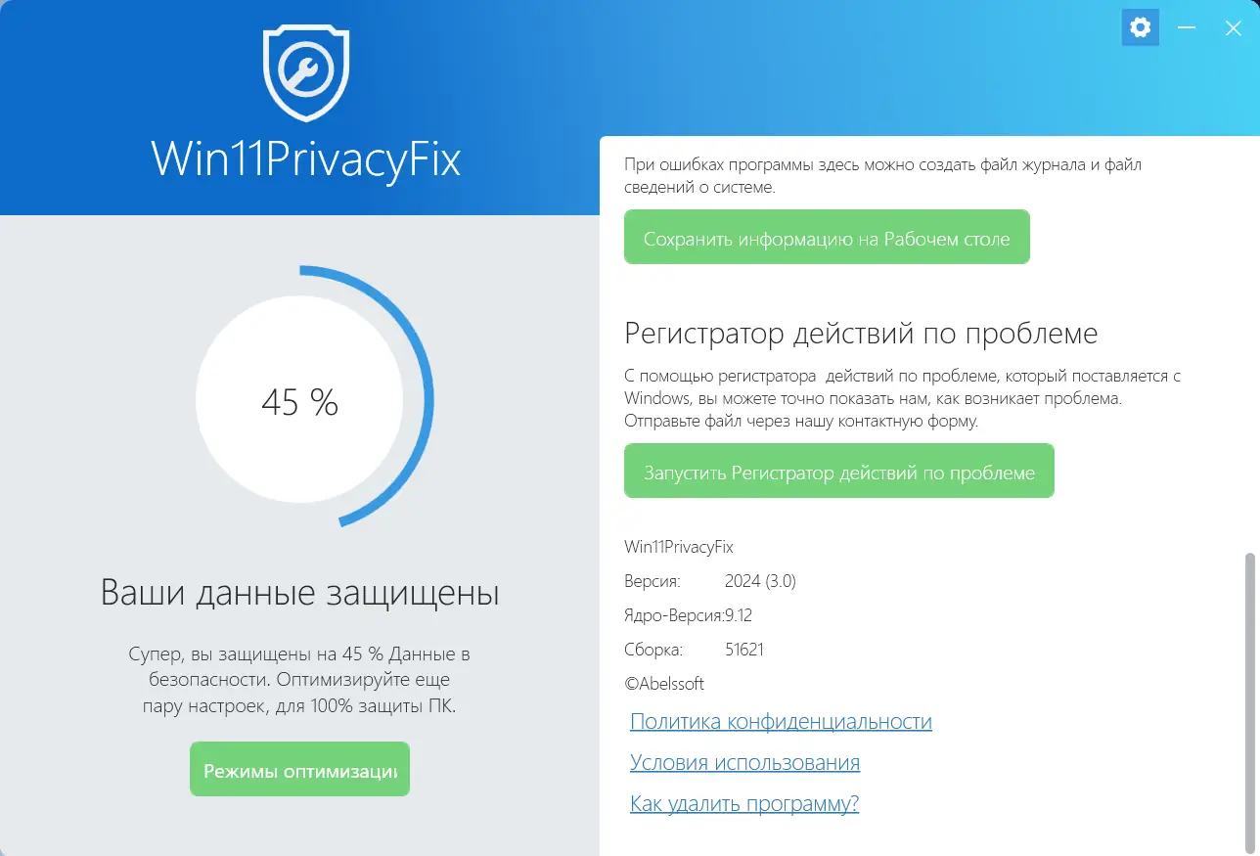Close the Win11PrivacyFix window
Viewport: 1260px width, 856px height.
pyautogui.click(x=1234, y=28)
